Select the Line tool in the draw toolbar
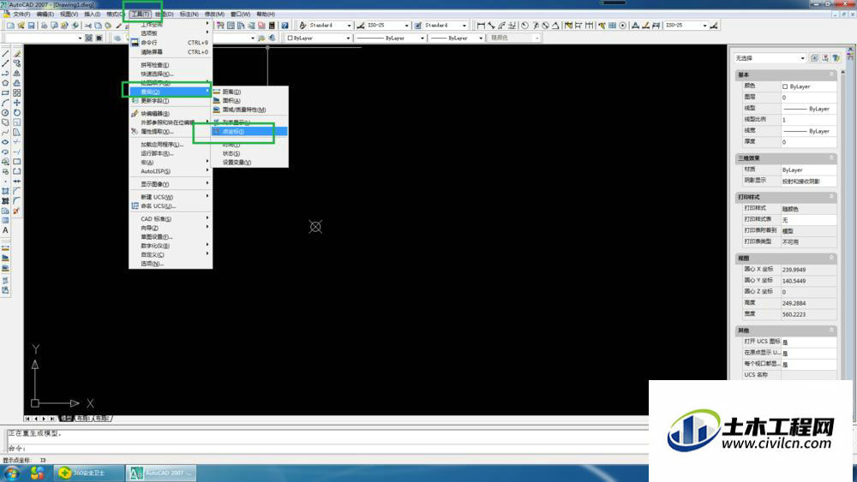The image size is (857, 482). coord(5,53)
